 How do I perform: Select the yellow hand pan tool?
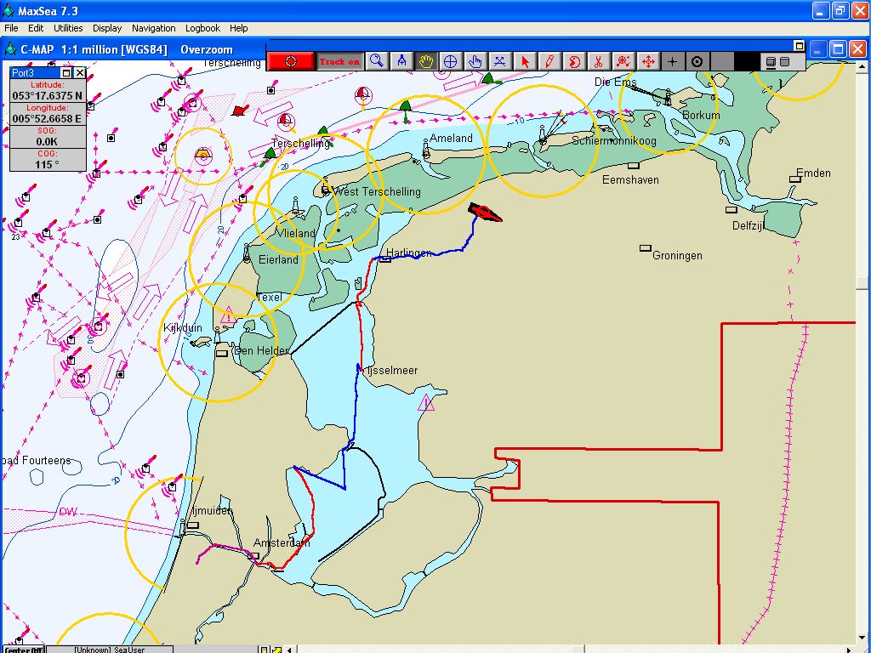point(426,61)
